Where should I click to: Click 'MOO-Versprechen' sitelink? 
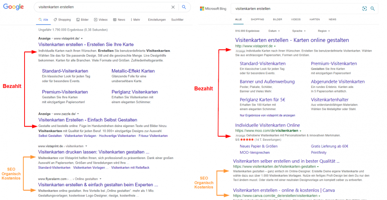pos(254,153)
